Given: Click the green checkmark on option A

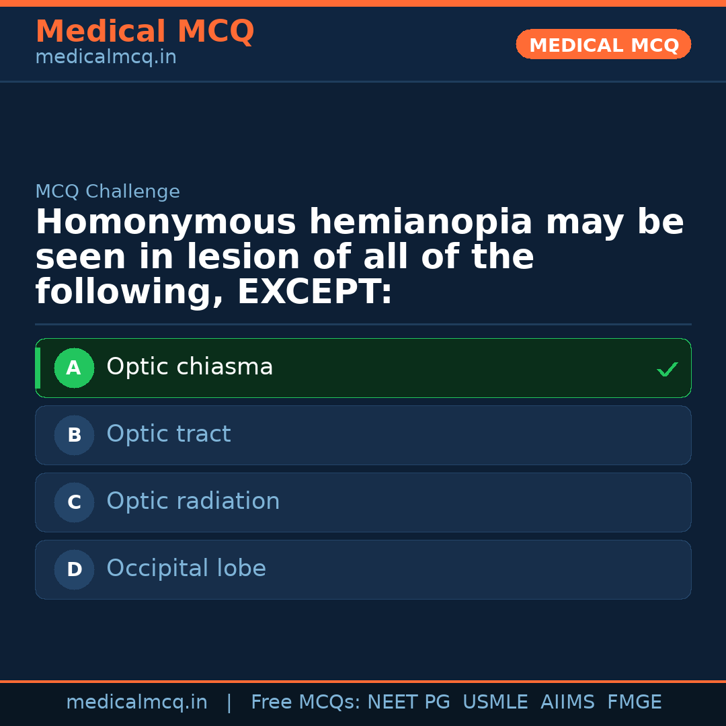Looking at the screenshot, I should pyautogui.click(x=667, y=368).
